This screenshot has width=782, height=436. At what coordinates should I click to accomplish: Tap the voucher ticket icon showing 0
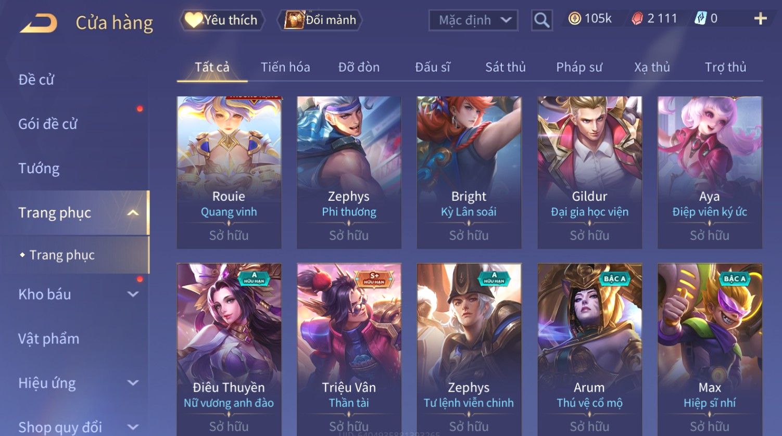coord(700,19)
